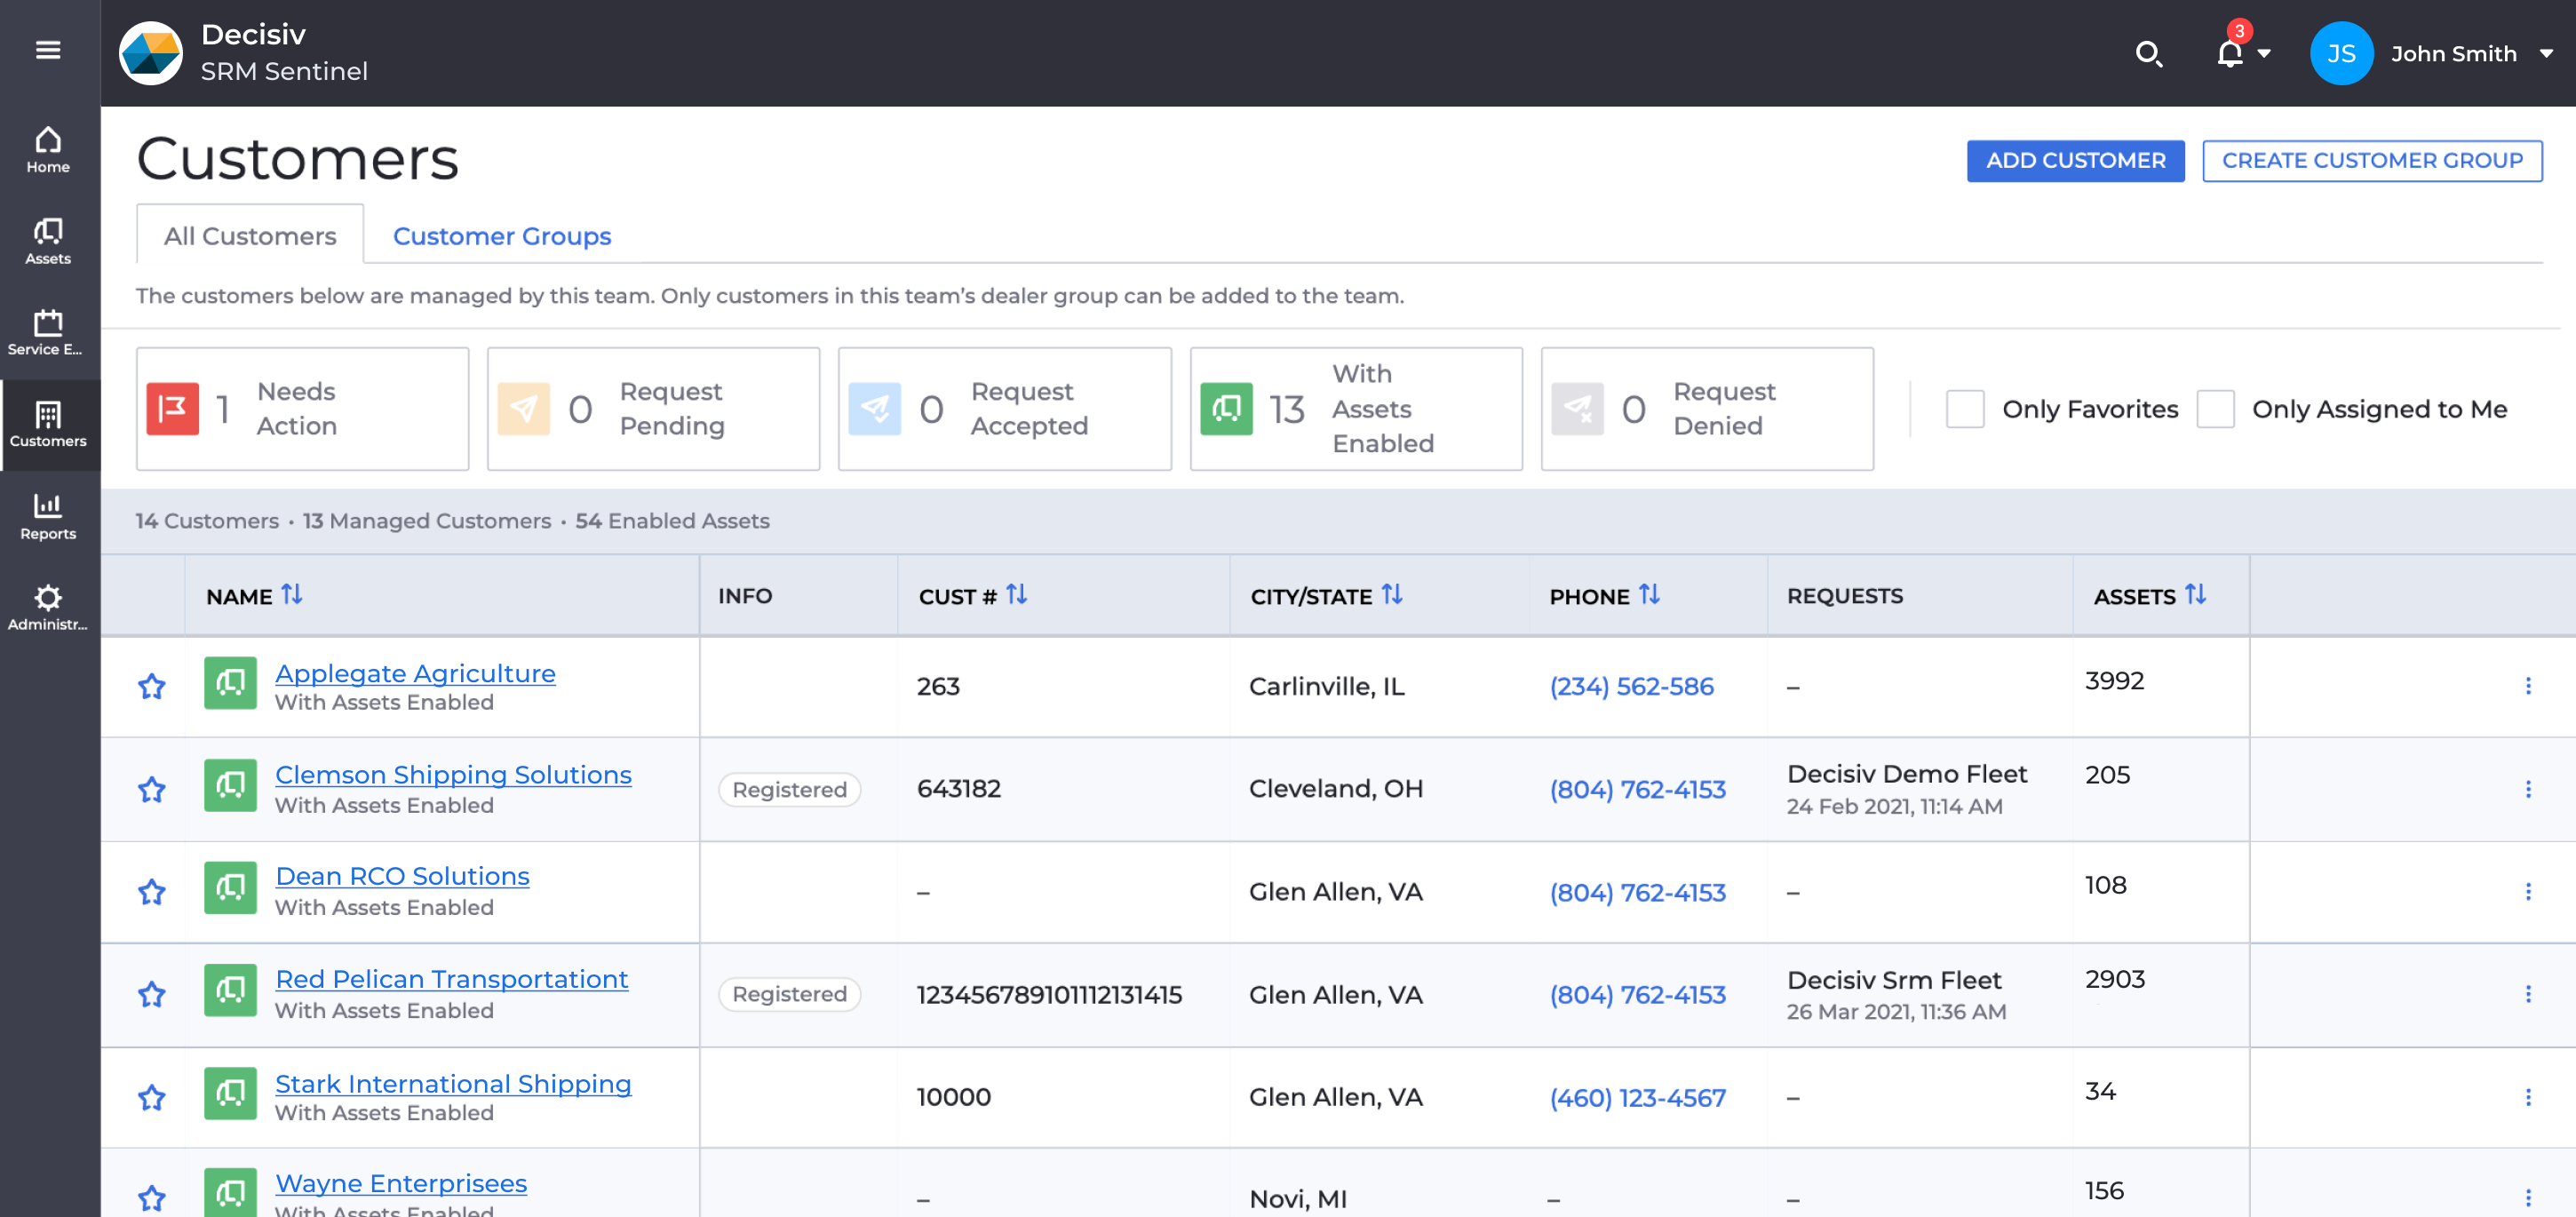This screenshot has width=2576, height=1217.
Task: Filter by Needs Action card
Action: click(x=302, y=409)
